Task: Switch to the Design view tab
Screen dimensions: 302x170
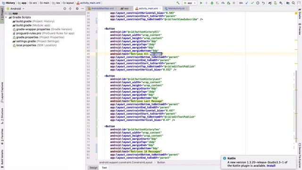Action: click(x=93, y=168)
